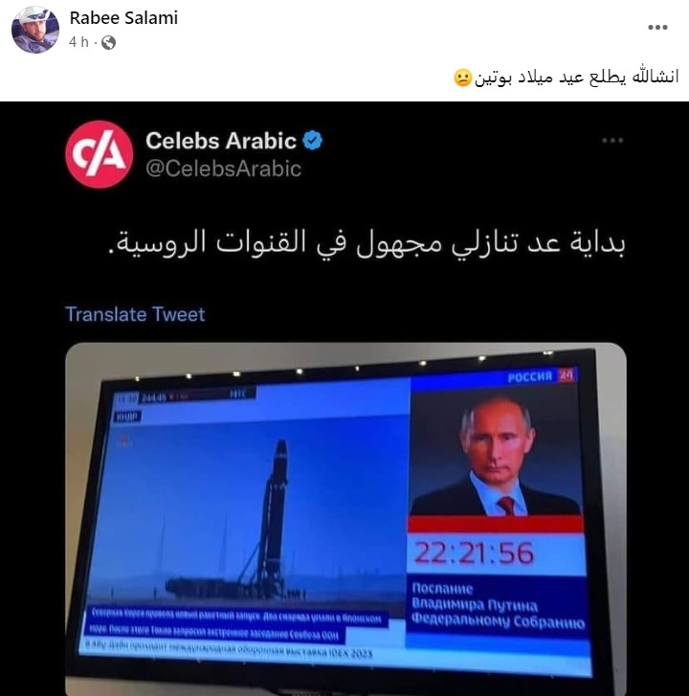
Task: Click the Послание Владимира Путина caption
Action: tap(499, 605)
